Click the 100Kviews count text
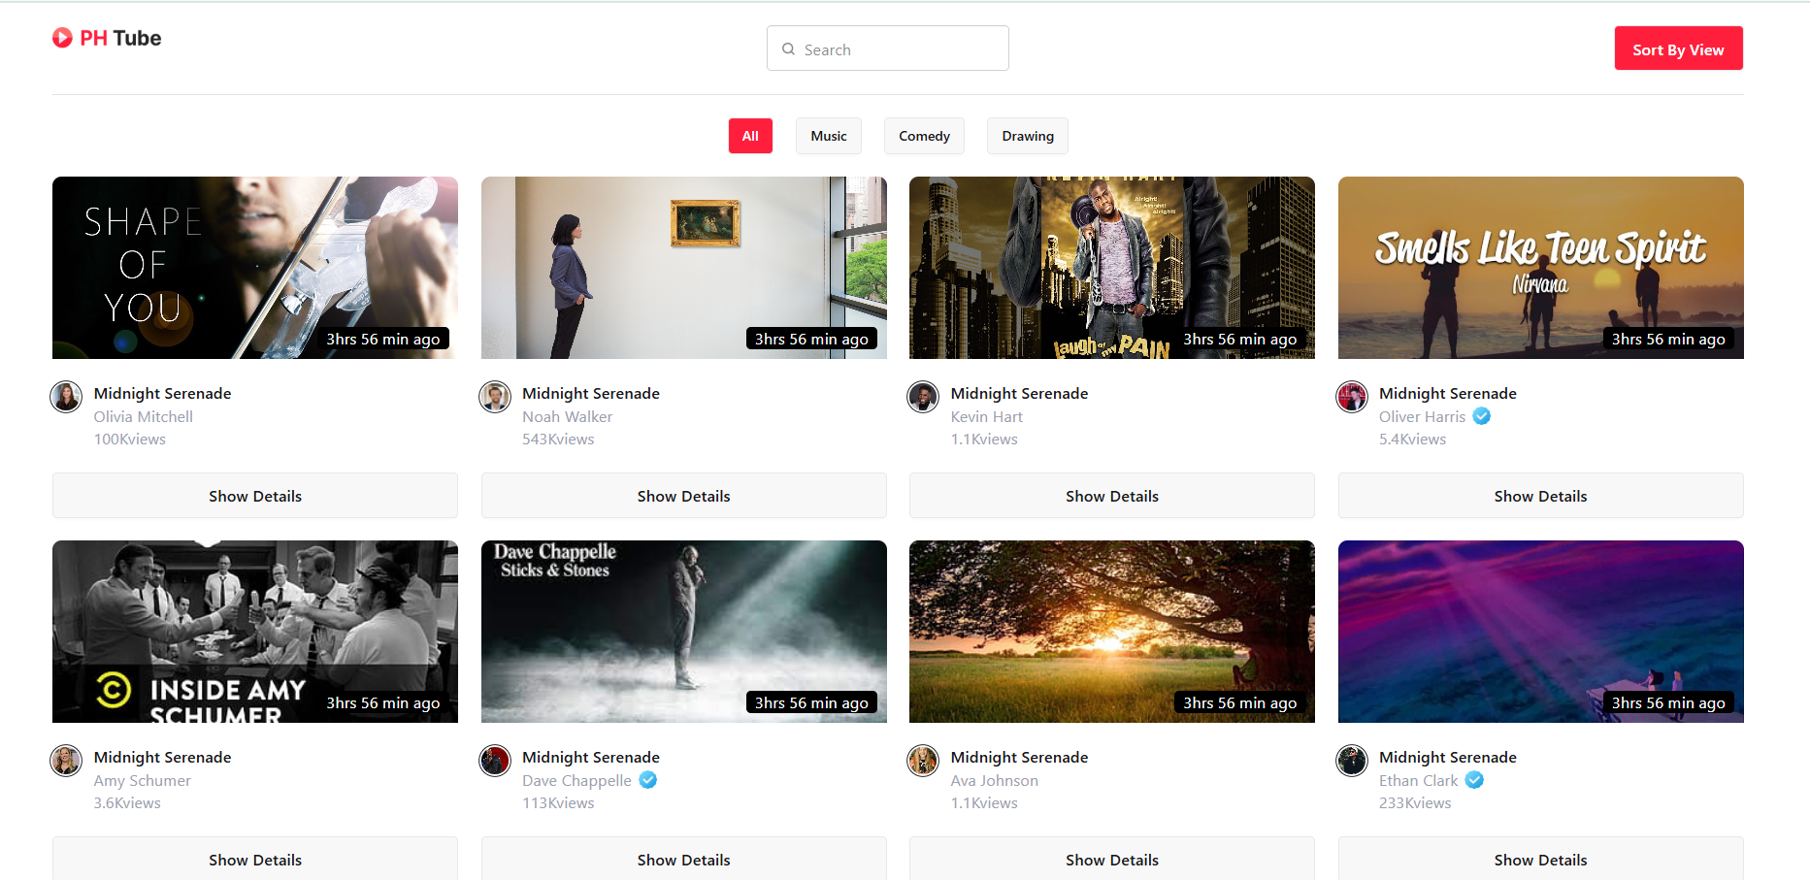Screen dimensions: 1810x880 [x=130, y=439]
